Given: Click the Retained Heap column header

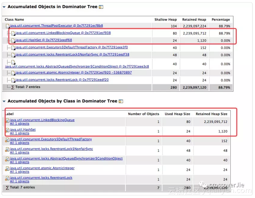Looking at the screenshot, I should [194, 20].
